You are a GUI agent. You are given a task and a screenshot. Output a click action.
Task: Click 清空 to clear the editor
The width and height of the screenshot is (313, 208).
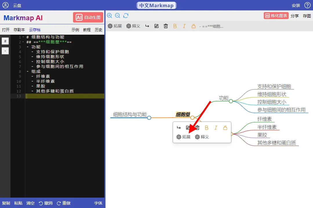click(x=30, y=203)
